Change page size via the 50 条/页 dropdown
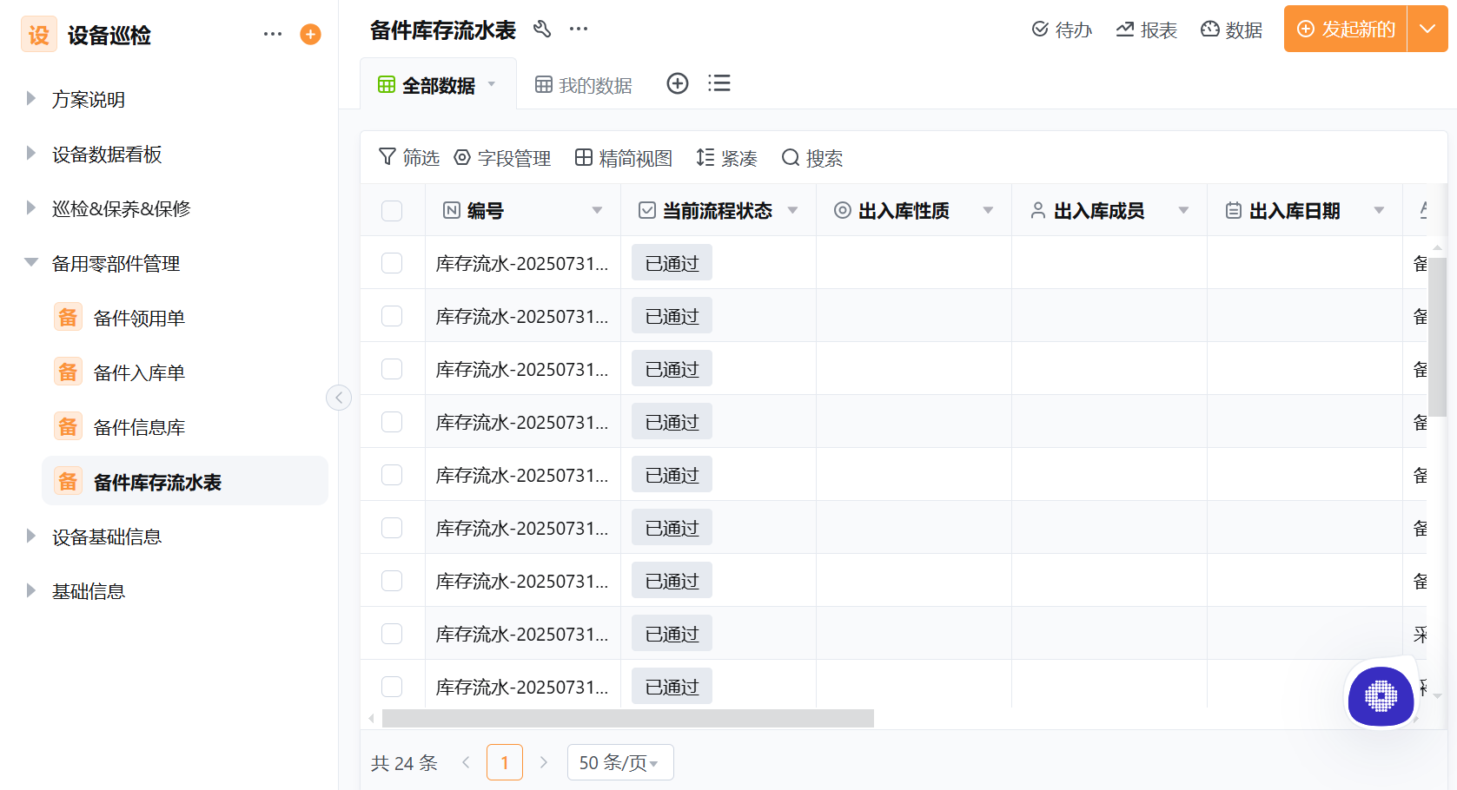 point(619,761)
